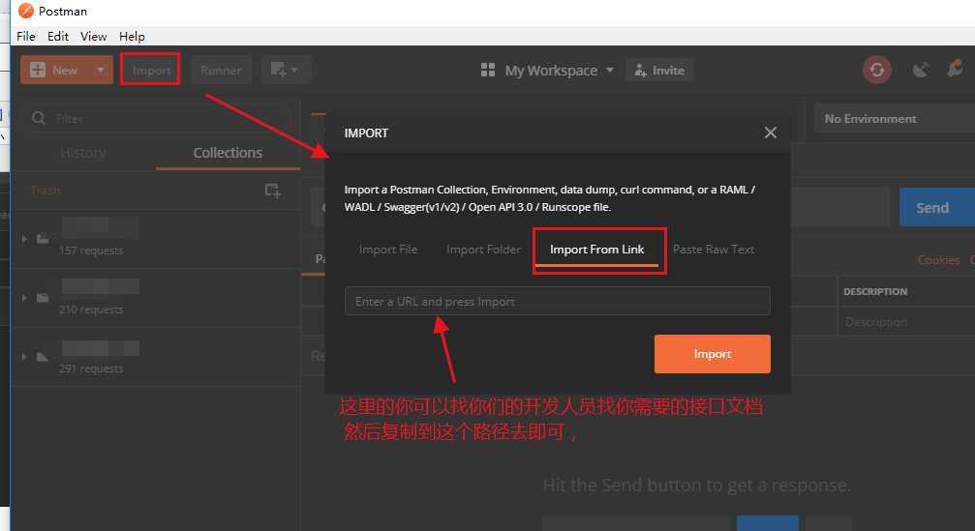Open the Runner from toolbar

click(x=220, y=71)
